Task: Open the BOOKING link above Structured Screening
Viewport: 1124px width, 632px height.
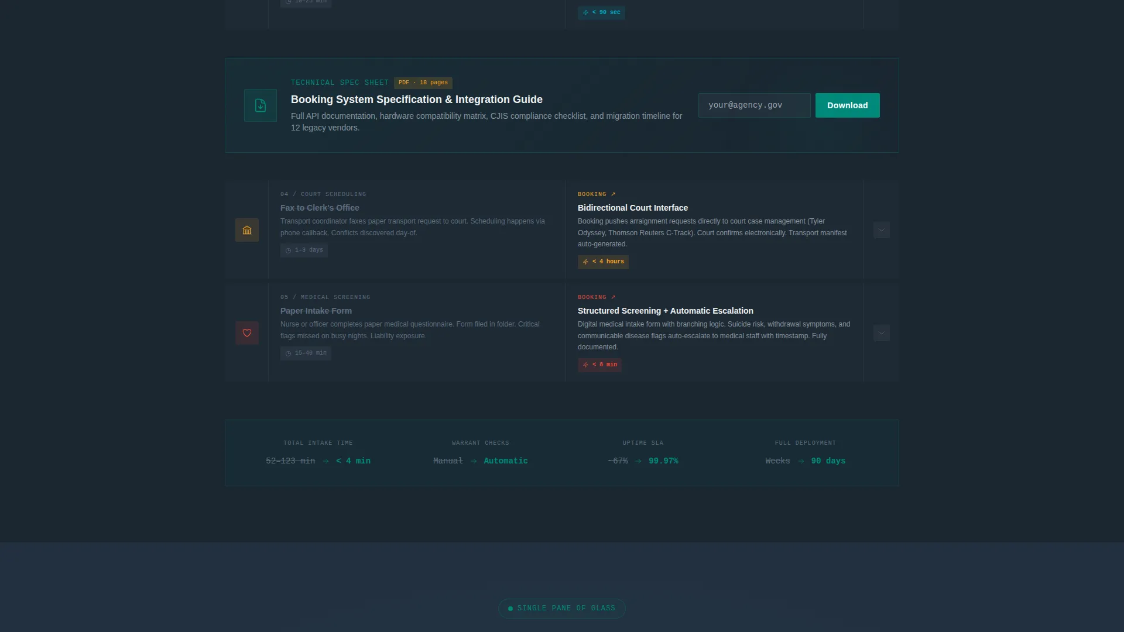Action: click(x=597, y=297)
